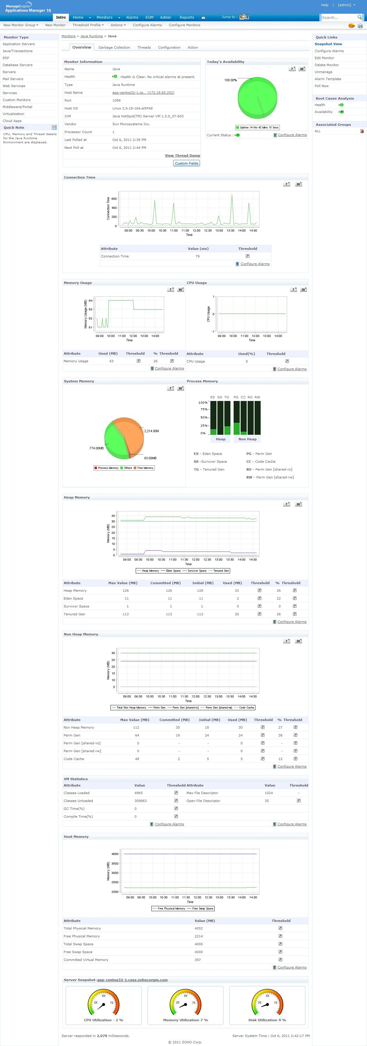Open the Threshold Profile dropdown menu
Image resolution: width=367 pixels, height=1046 pixels.
click(x=88, y=25)
